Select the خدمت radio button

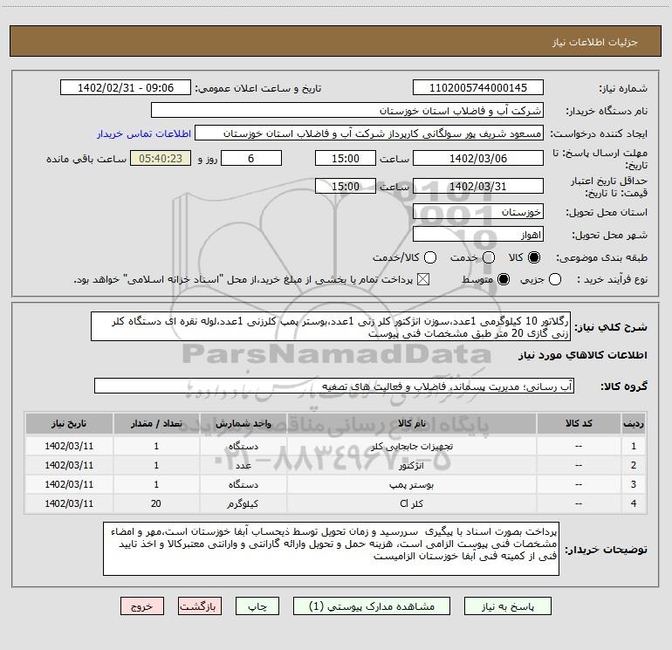click(489, 257)
